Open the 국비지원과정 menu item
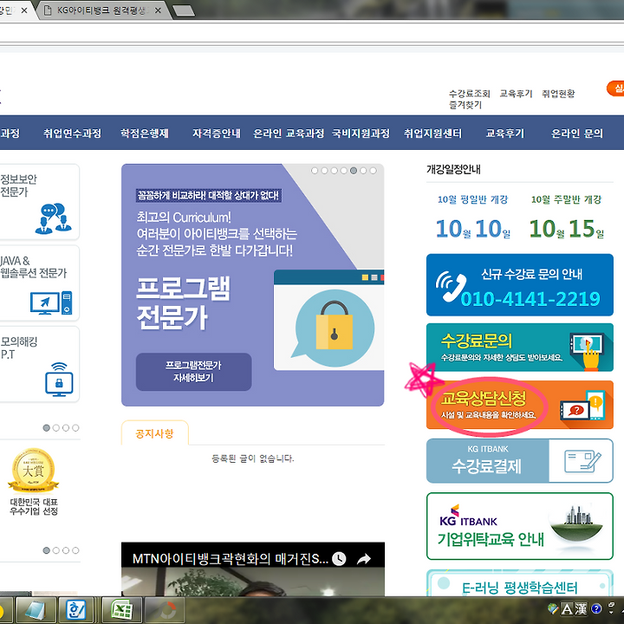 [361, 133]
